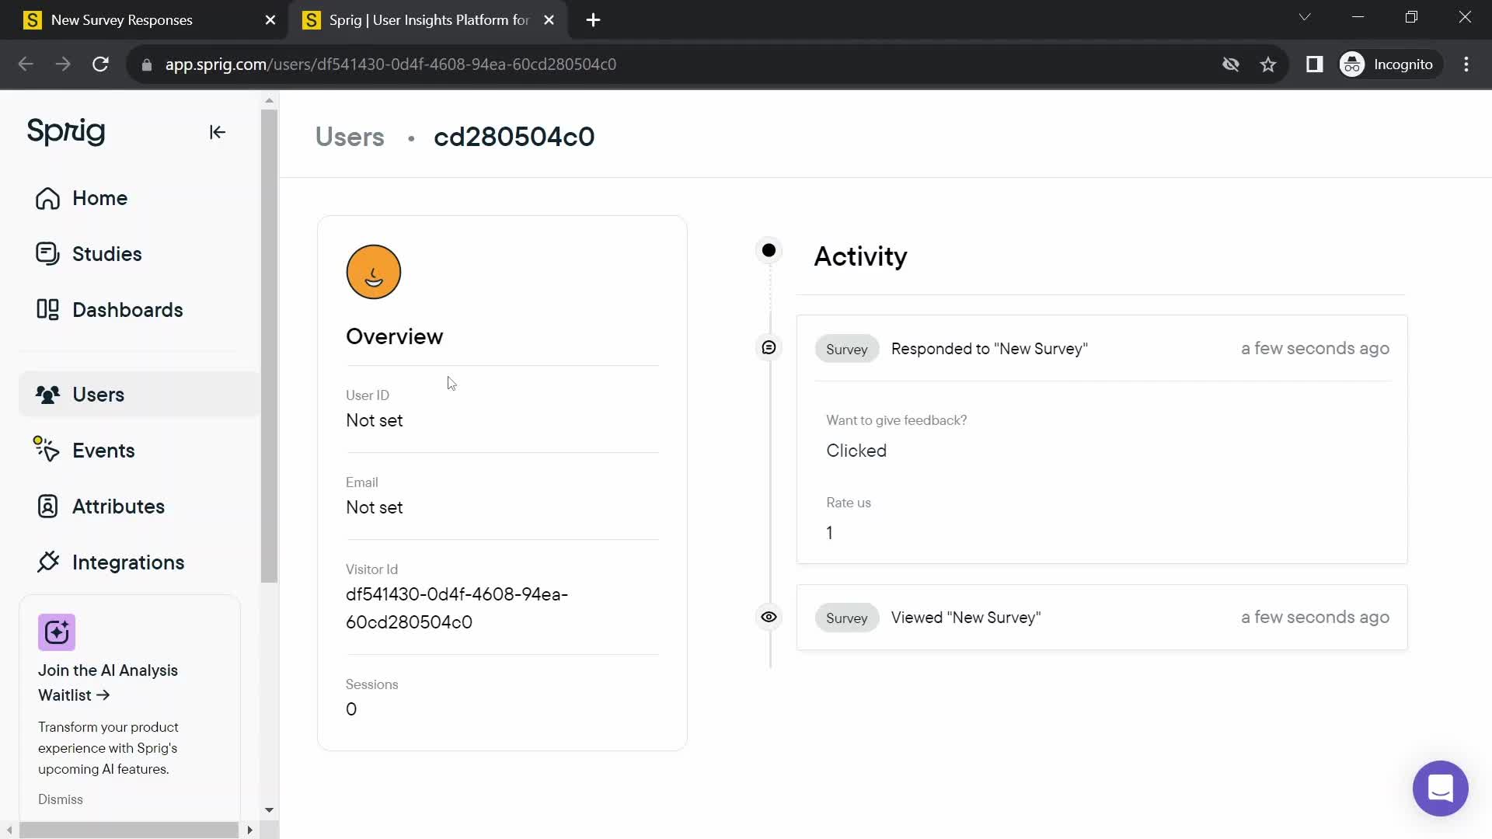Collapse the sidebar with the arrow icon

tap(218, 132)
